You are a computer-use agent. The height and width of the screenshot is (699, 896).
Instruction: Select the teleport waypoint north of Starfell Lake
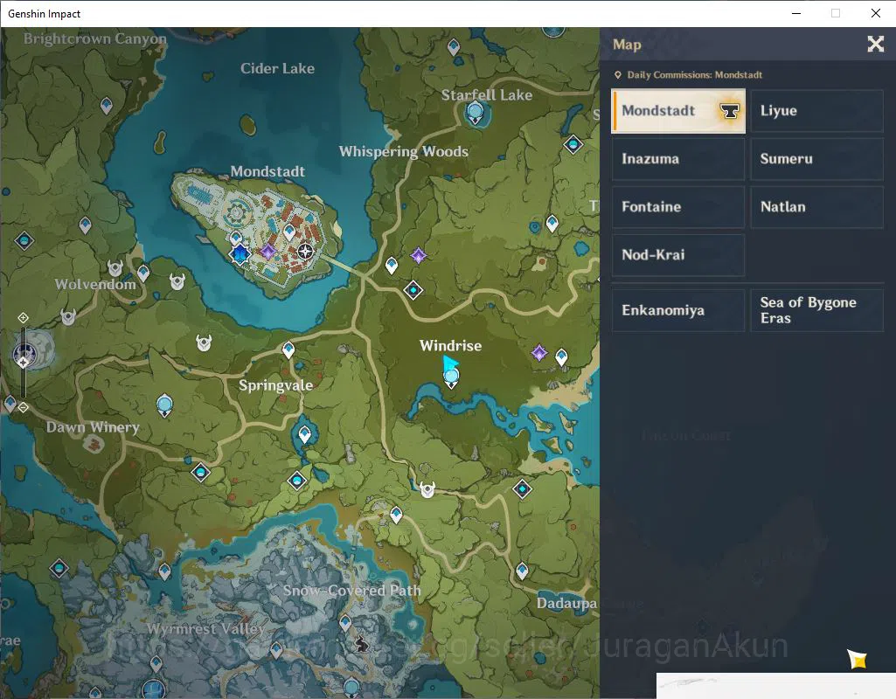[x=454, y=47]
